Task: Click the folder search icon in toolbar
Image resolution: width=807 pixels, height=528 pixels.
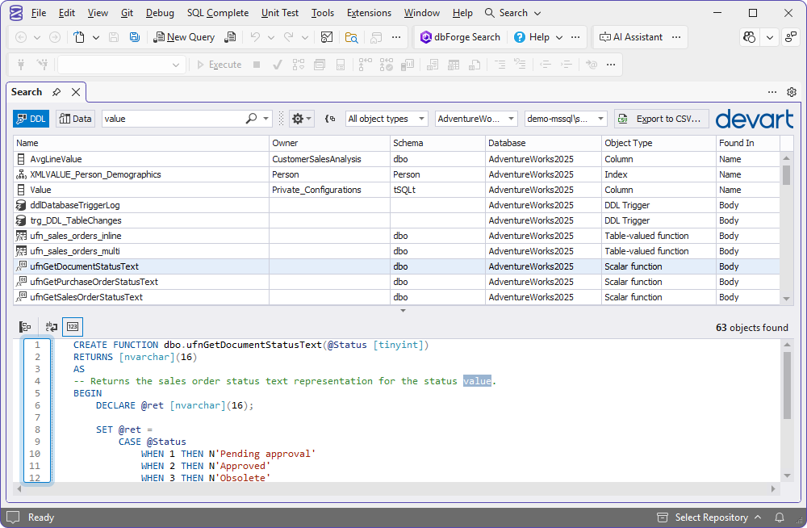Action: tap(352, 37)
